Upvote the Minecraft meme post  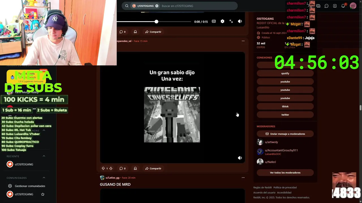[103, 168]
